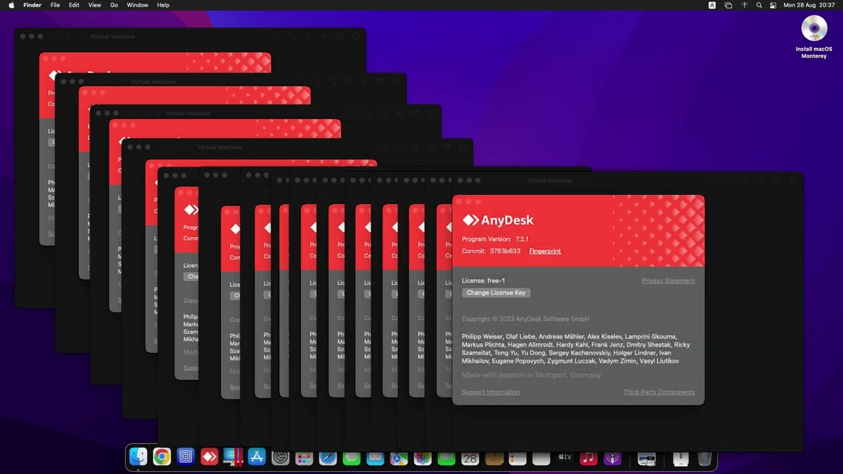The width and height of the screenshot is (843, 474).
Task: Open the Window menu
Action: [x=138, y=5]
